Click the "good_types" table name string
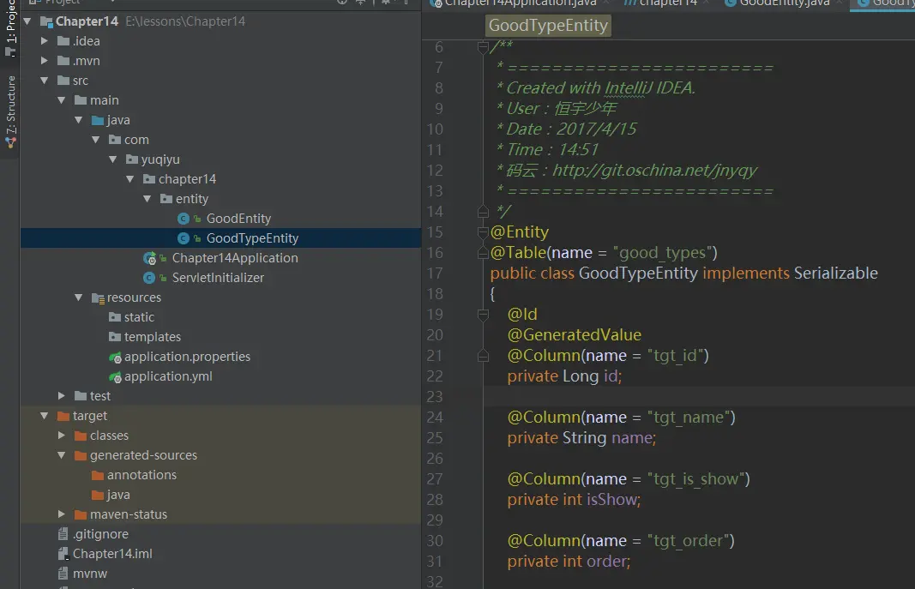This screenshot has width=915, height=589. pyautogui.click(x=665, y=253)
